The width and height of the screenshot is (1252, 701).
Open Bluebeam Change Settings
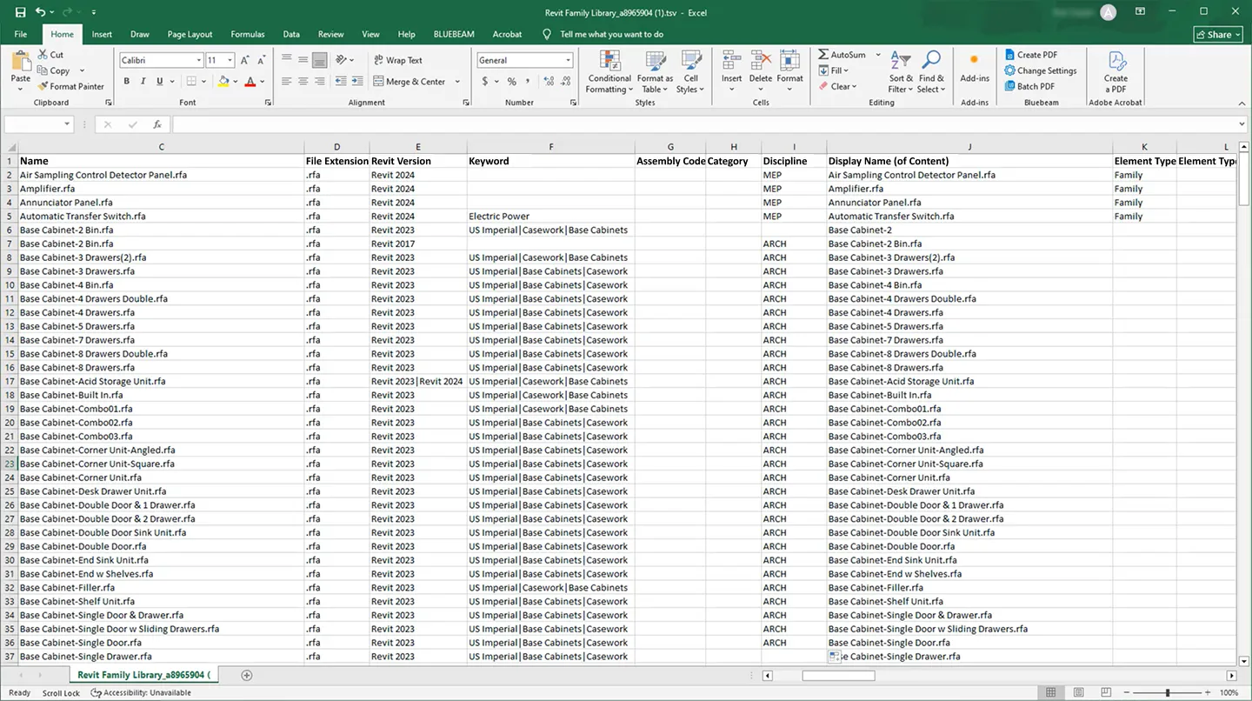[1041, 70]
